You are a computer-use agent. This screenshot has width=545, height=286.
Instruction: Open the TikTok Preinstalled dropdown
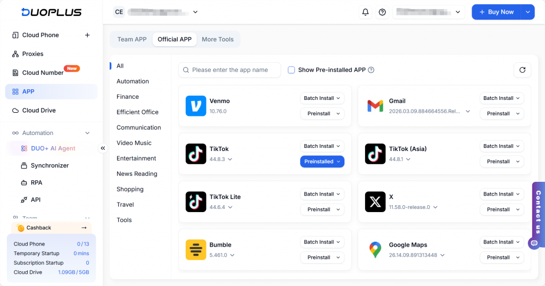pos(322,162)
